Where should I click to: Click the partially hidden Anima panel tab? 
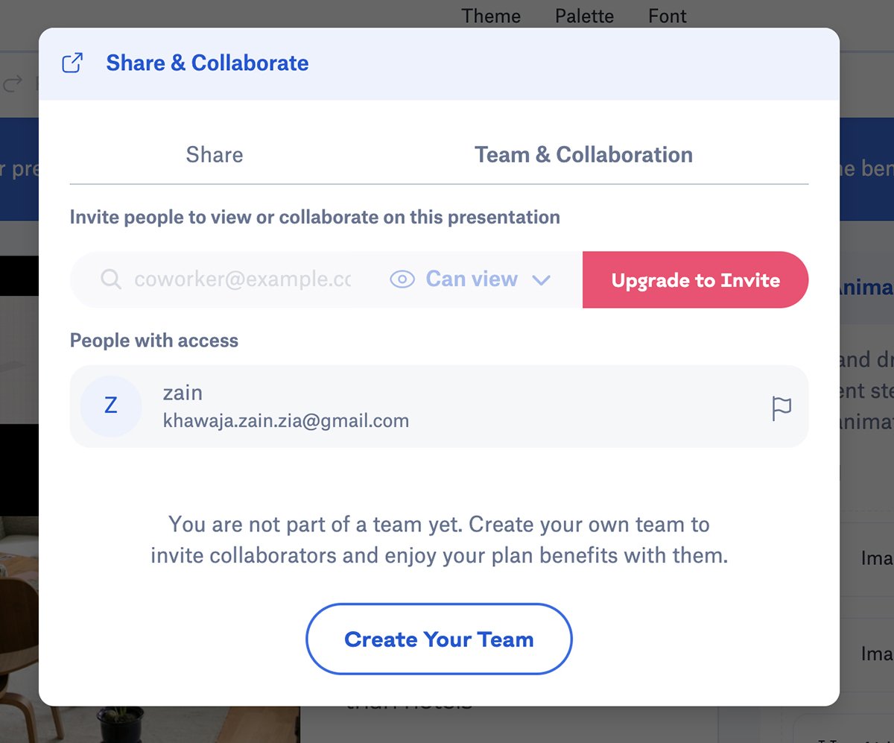(866, 288)
